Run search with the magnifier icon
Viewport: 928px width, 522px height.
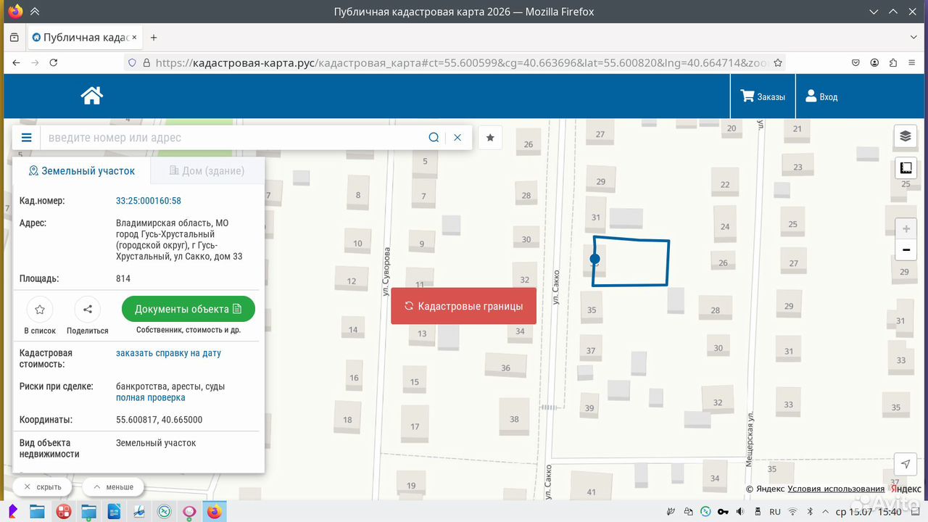tap(434, 138)
